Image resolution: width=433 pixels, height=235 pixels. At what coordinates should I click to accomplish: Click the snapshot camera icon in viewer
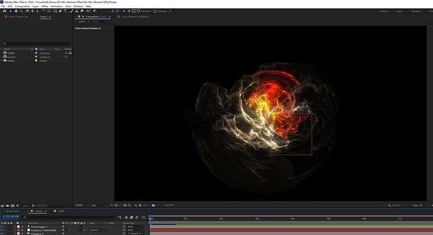tap(153, 205)
